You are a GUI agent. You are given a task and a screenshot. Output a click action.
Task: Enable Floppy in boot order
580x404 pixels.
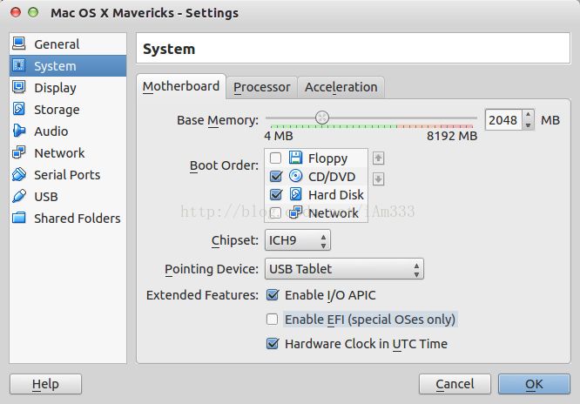pos(275,158)
